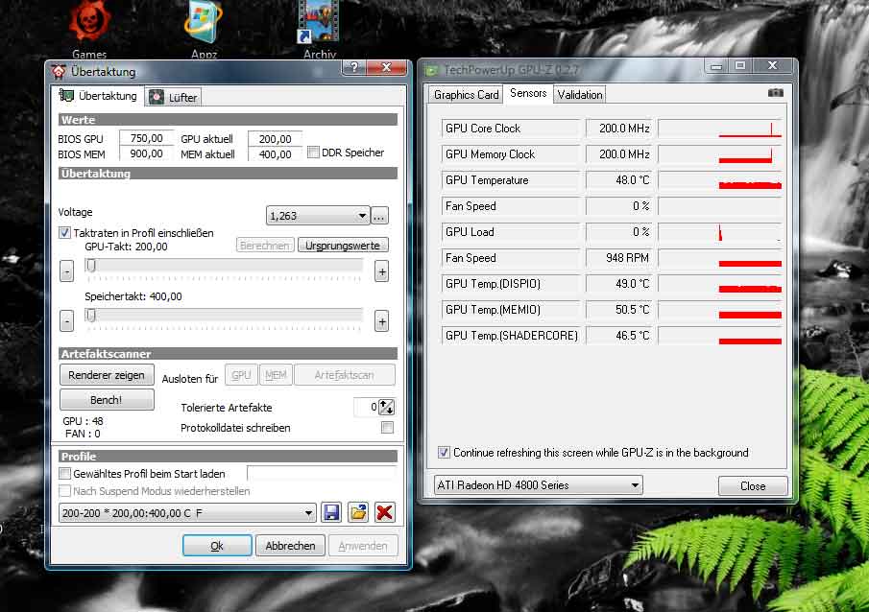The width and height of the screenshot is (869, 612).
Task: Toggle the DDR Speicher checkbox
Action: [313, 153]
